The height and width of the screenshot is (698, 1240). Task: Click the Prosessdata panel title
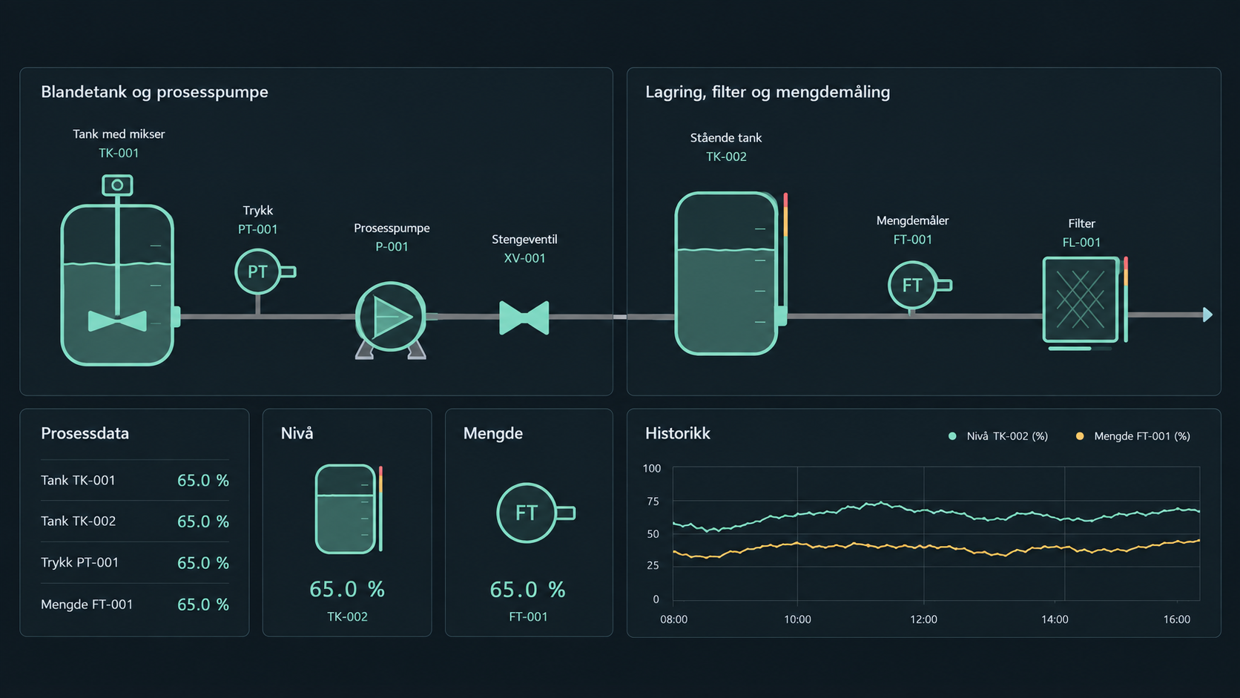coord(85,433)
